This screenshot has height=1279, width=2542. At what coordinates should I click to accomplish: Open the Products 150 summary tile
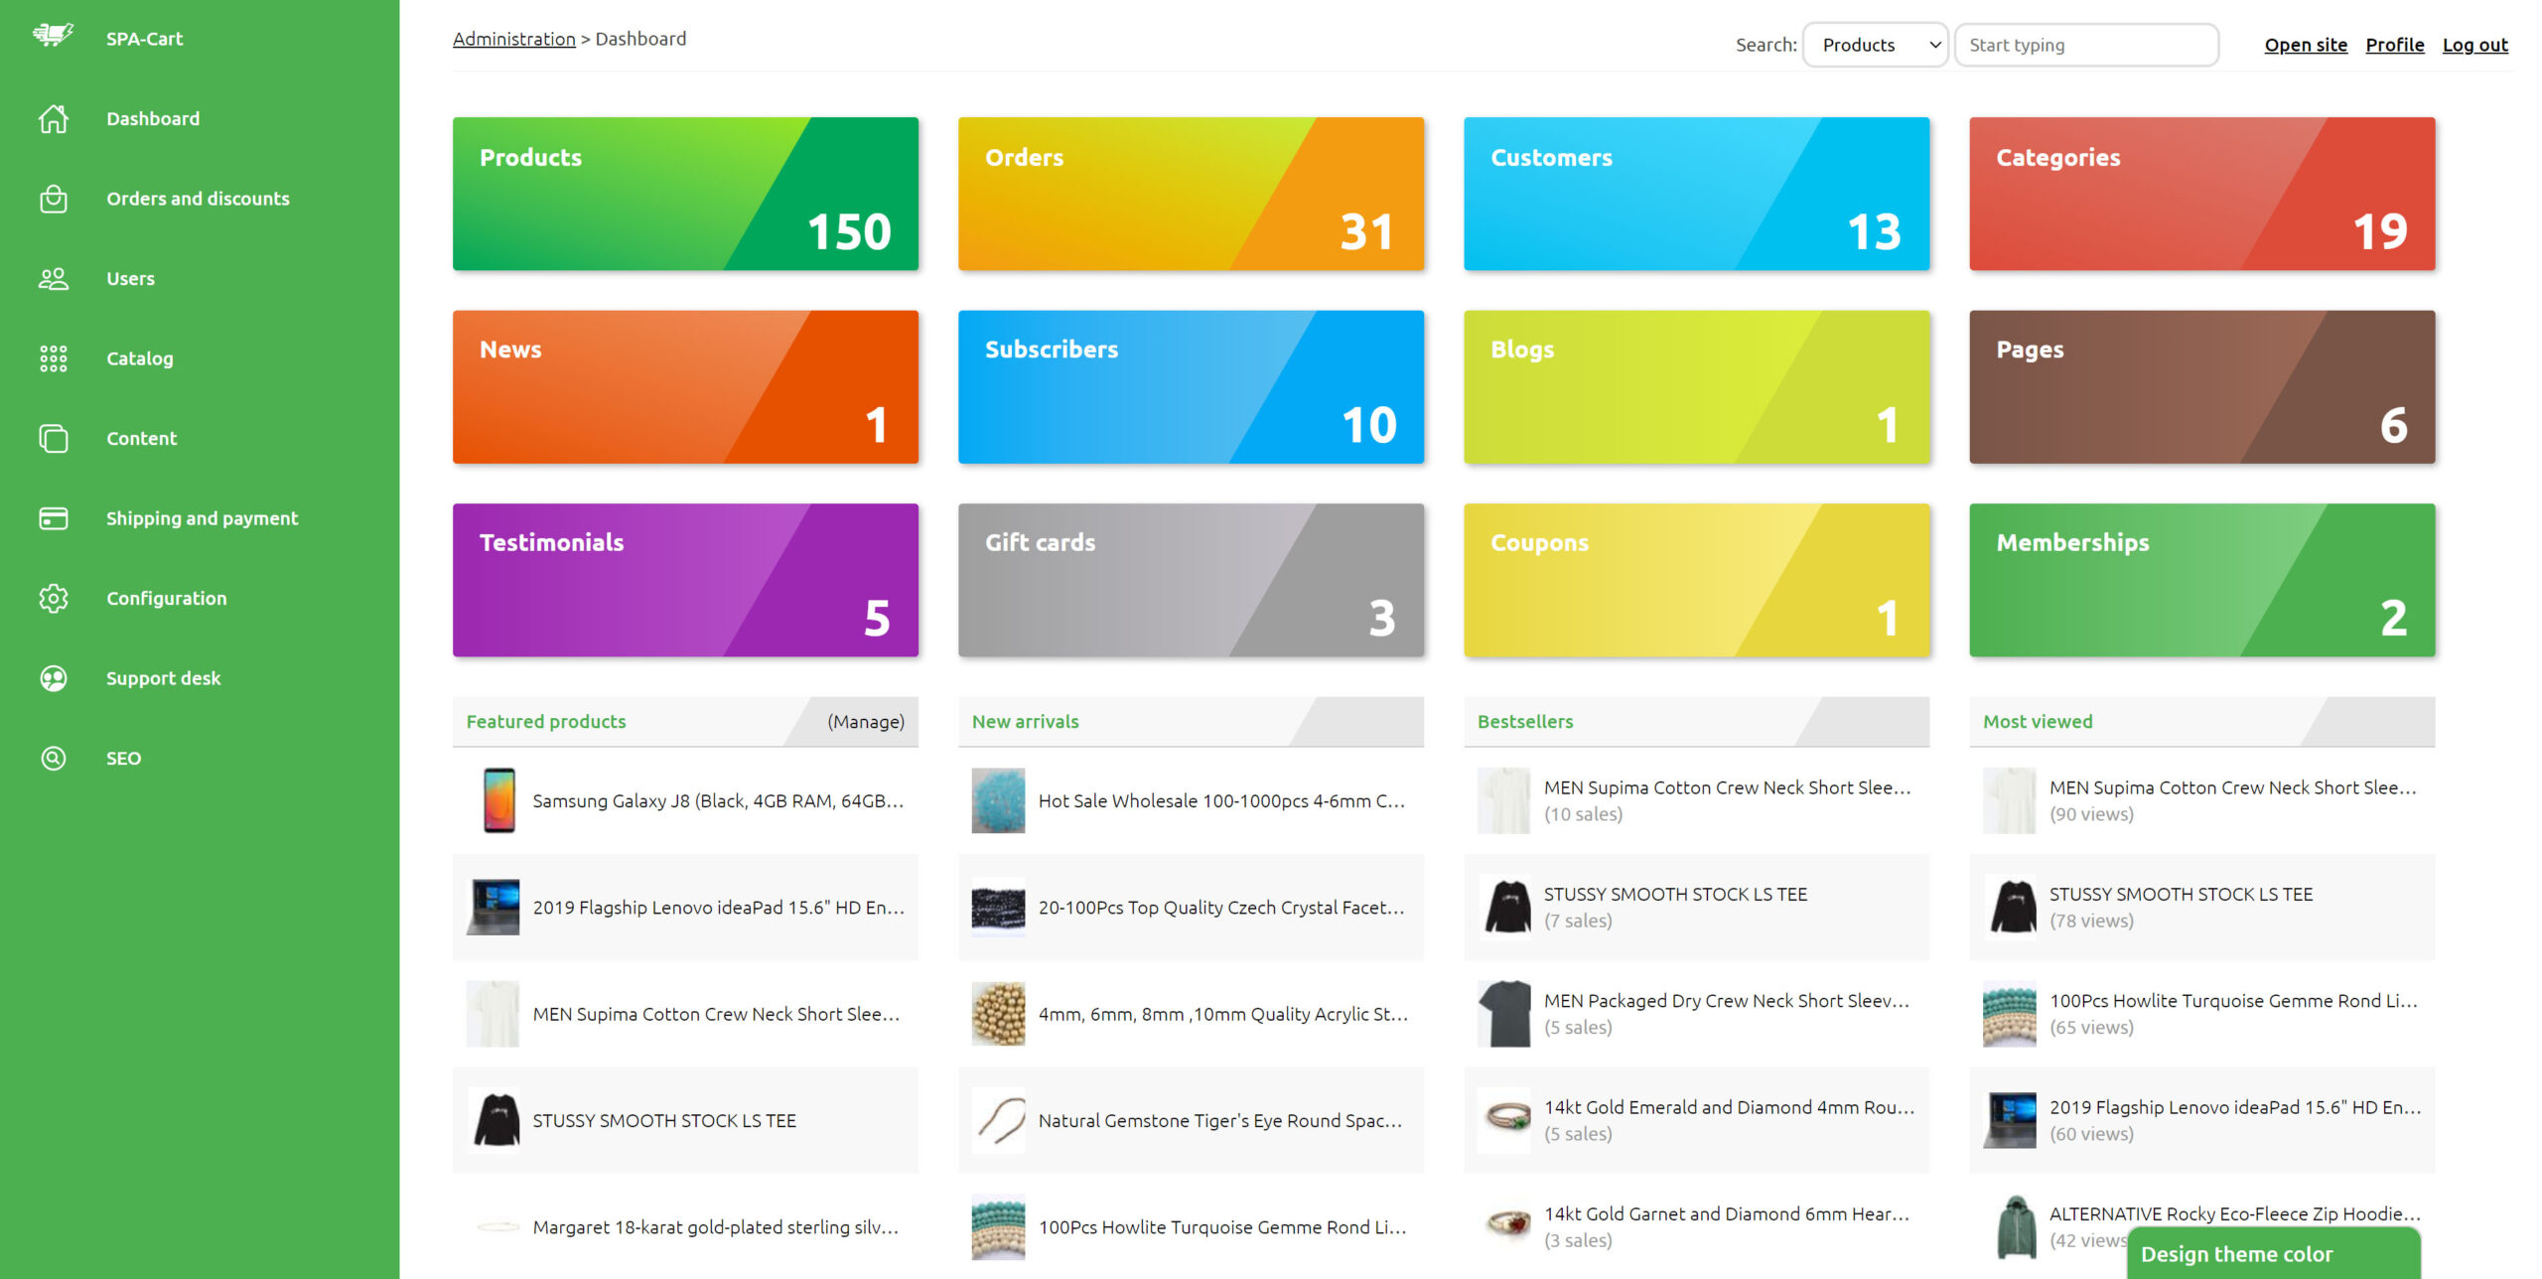pyautogui.click(x=685, y=194)
